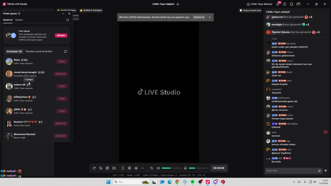The image size is (331, 186).
Task: Switch to the Davet et tab
Action: click(8, 20)
